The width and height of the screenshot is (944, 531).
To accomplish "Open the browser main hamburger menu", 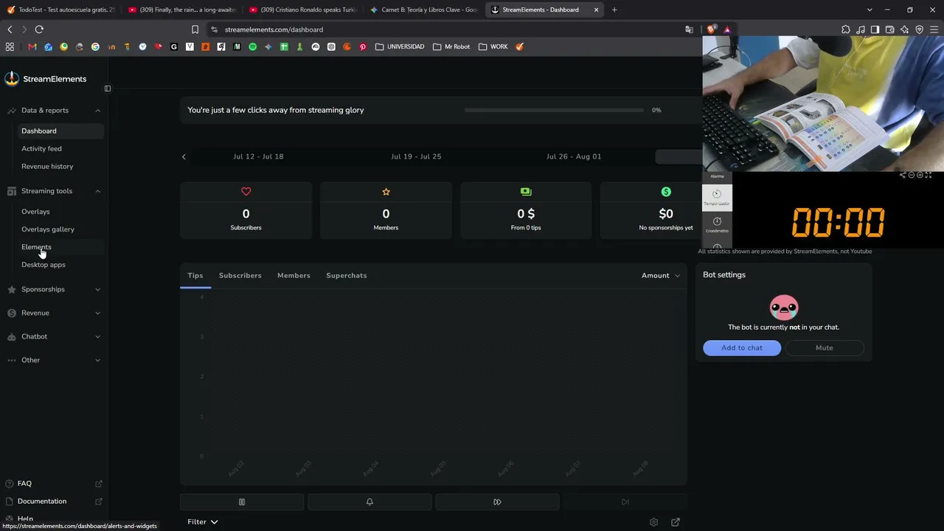I will point(934,29).
